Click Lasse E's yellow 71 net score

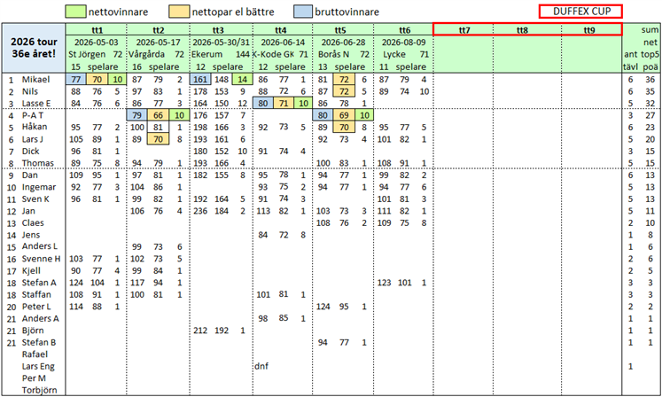pos(284,103)
